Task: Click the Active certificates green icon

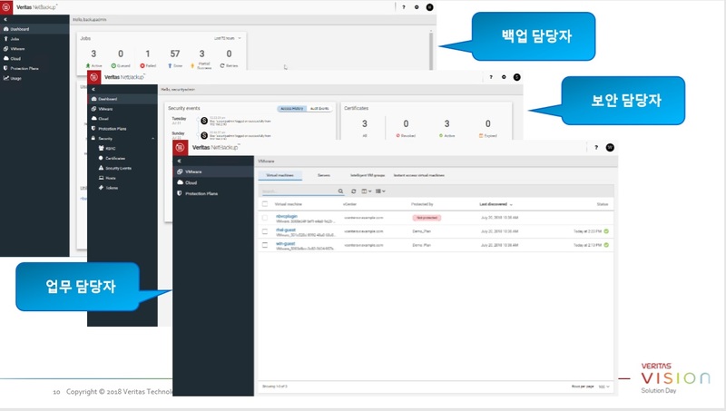Action: pyautogui.click(x=441, y=135)
